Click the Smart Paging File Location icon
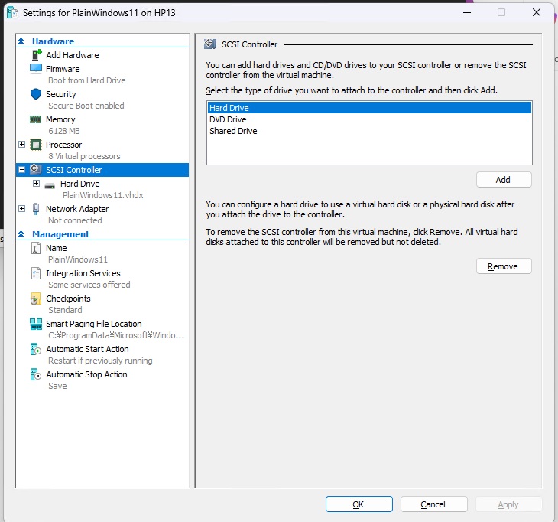This screenshot has height=522, width=558. pos(36,324)
